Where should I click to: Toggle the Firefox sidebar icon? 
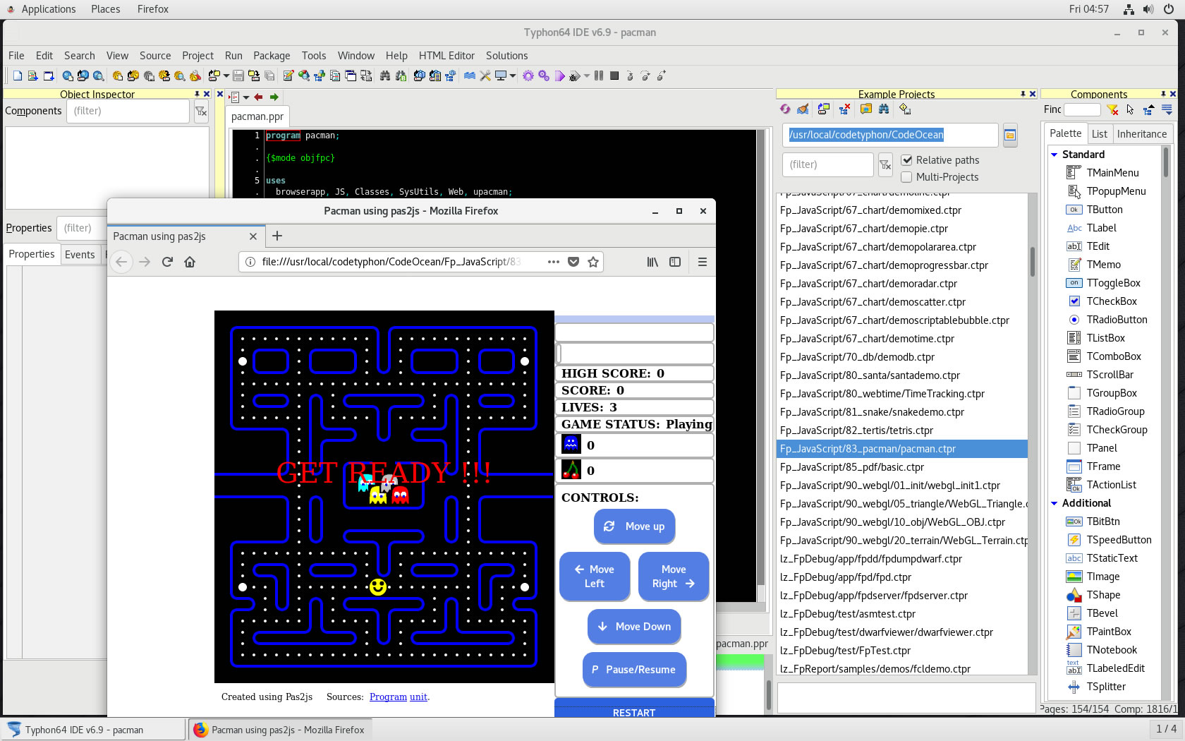coord(675,262)
